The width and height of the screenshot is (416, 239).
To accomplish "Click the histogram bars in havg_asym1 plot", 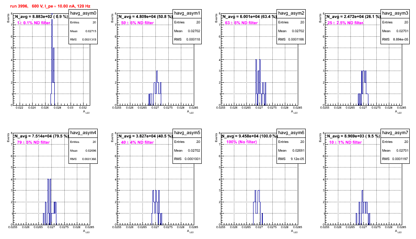I will (155, 88).
